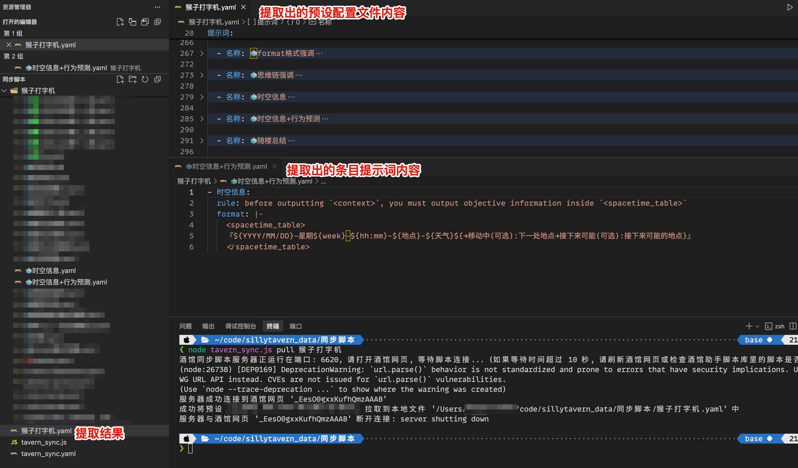Split the terminal panel
798x468 pixels.
coord(793,326)
